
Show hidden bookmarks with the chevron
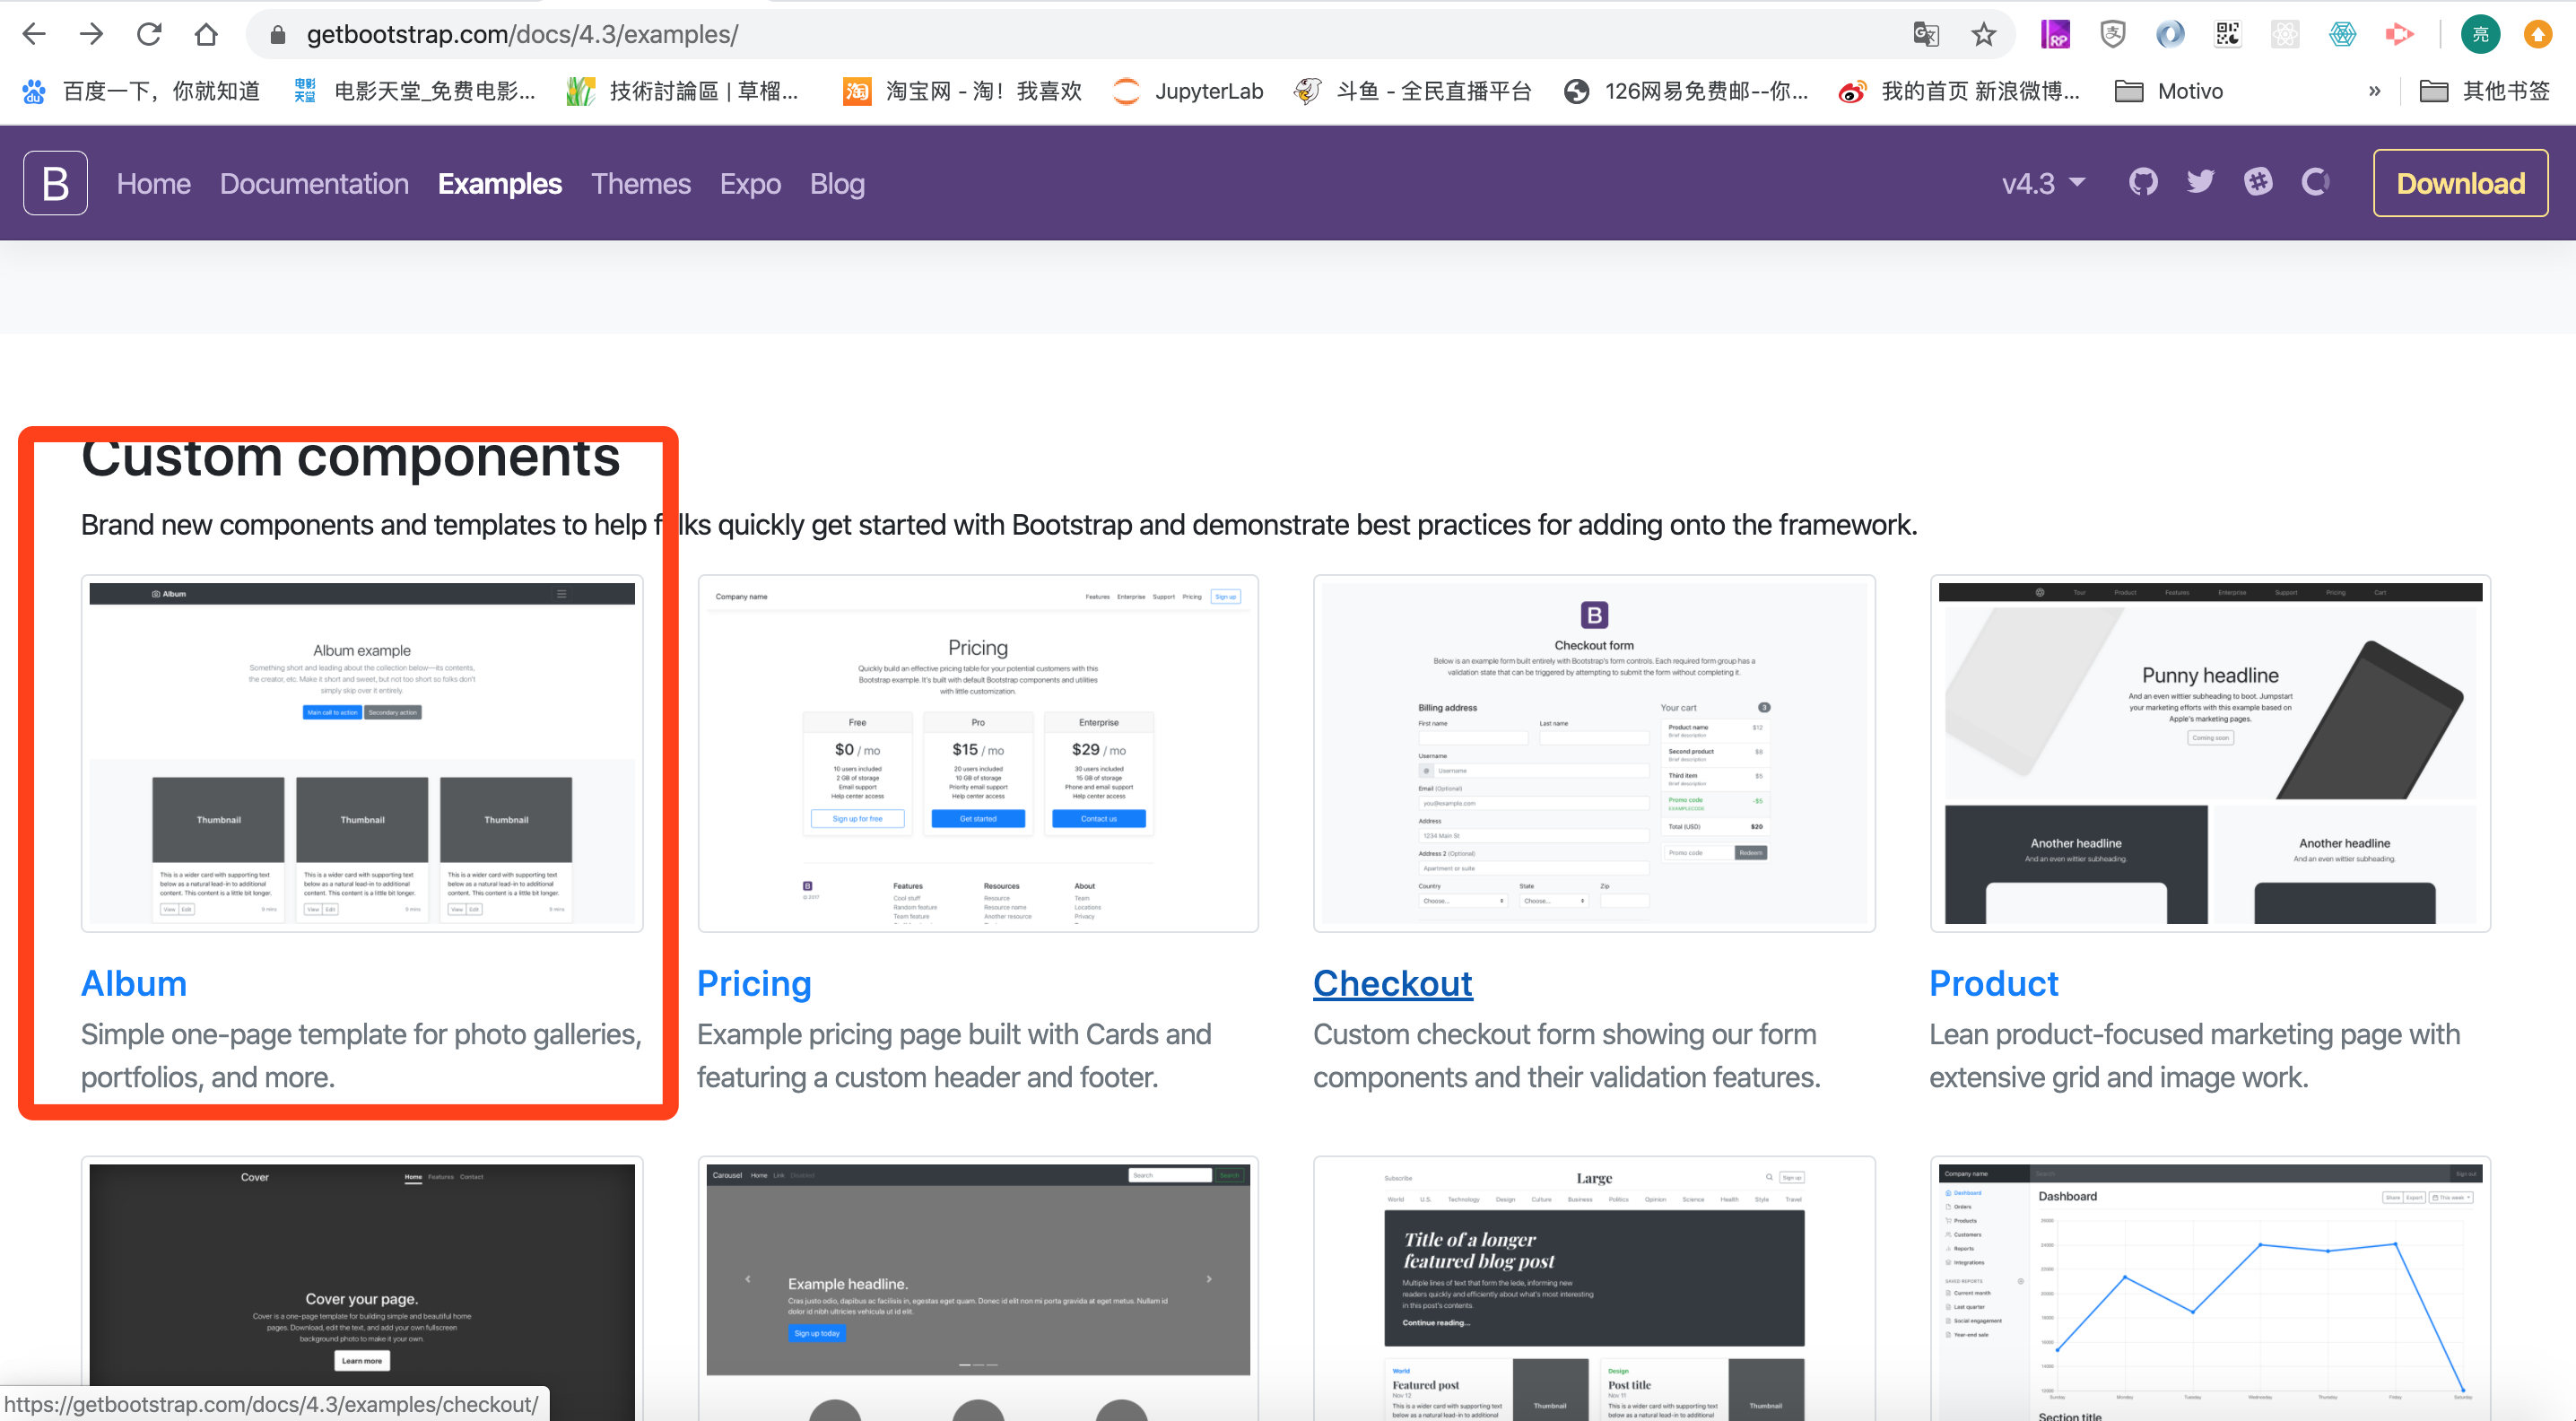[x=2374, y=91]
